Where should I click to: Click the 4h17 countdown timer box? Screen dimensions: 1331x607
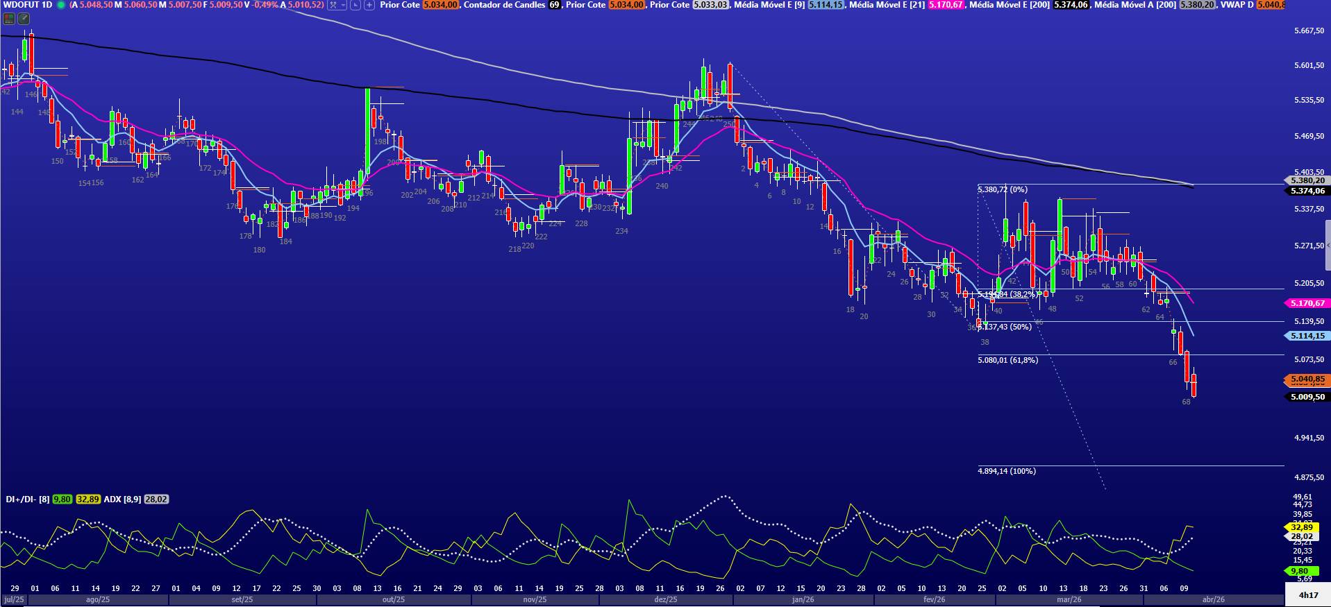pyautogui.click(x=1308, y=595)
